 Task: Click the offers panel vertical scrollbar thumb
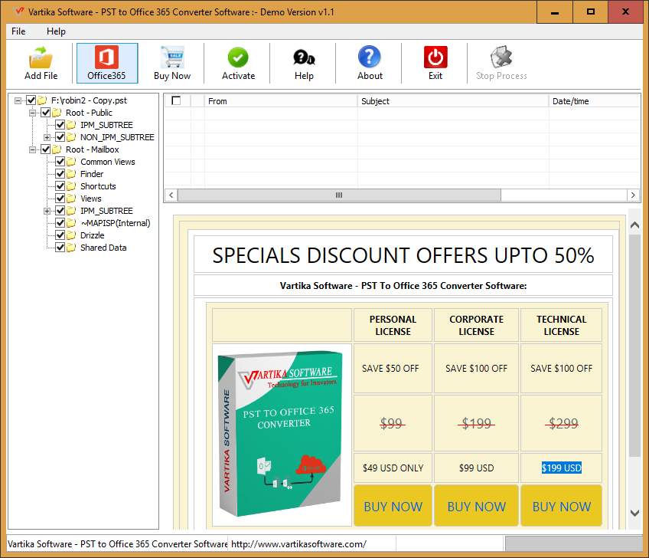[x=634, y=346]
